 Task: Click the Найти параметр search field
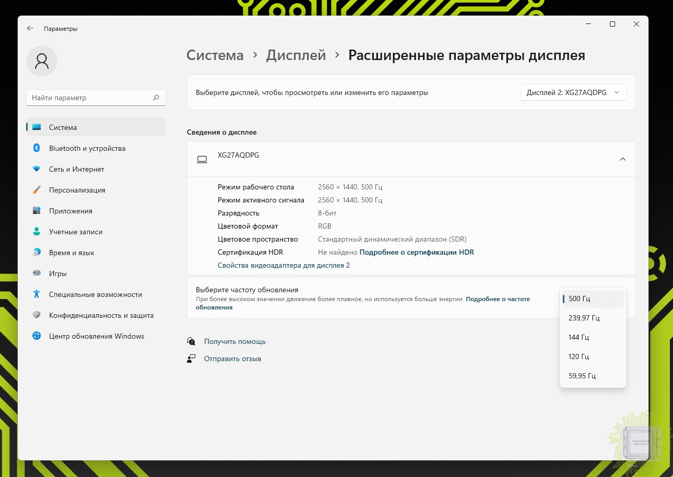tap(89, 98)
